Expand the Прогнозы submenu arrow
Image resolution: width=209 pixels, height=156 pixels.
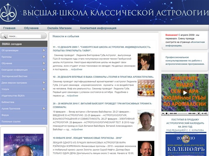[x=44, y=57]
